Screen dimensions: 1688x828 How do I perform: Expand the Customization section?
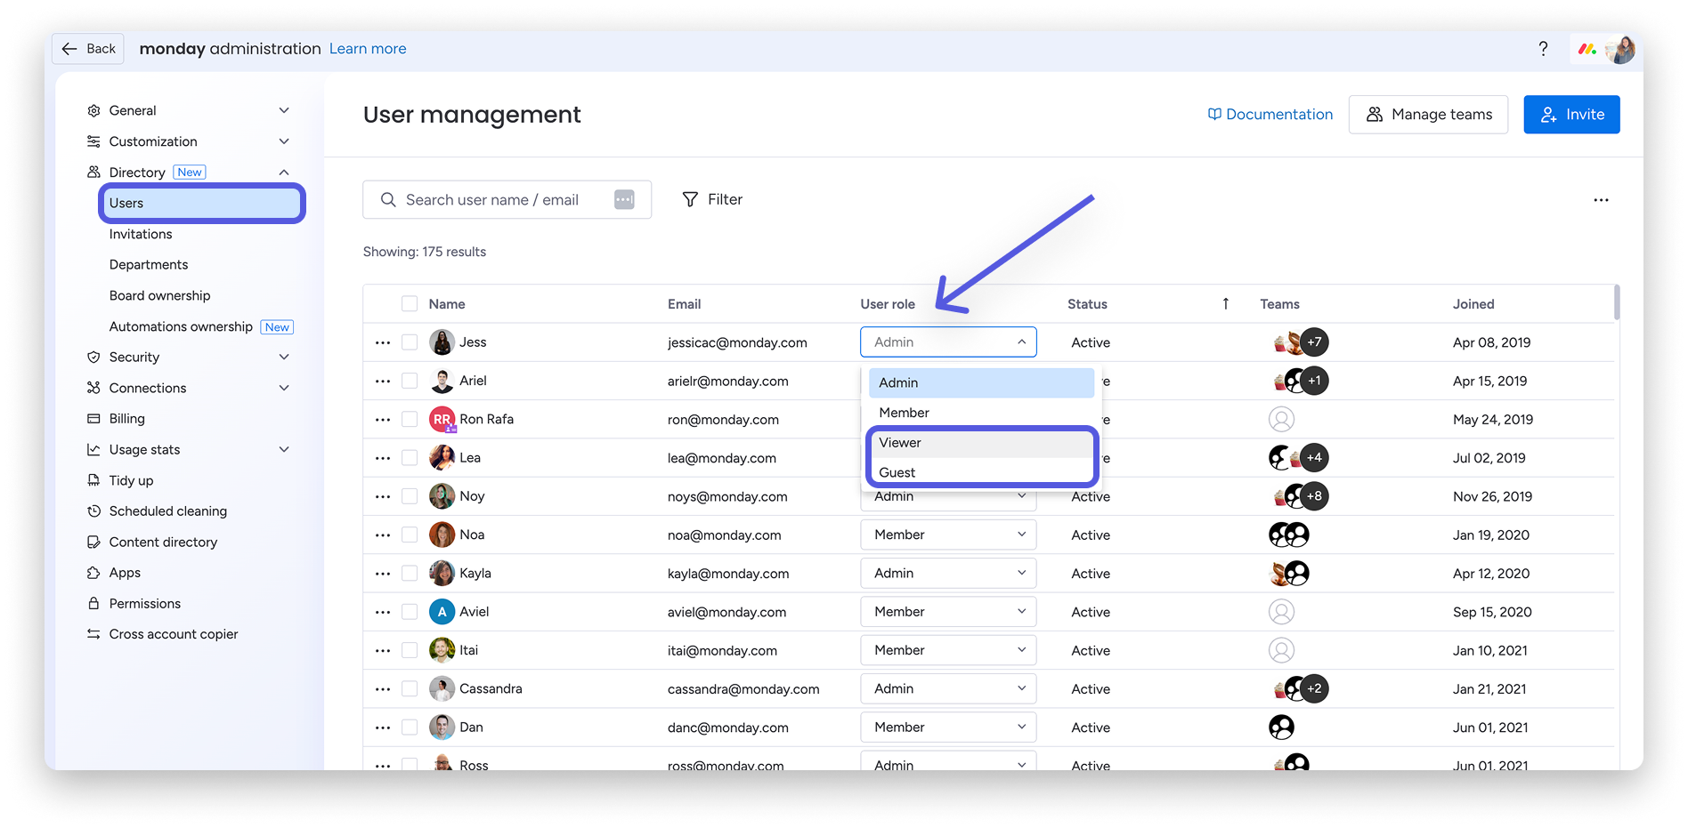coord(284,141)
